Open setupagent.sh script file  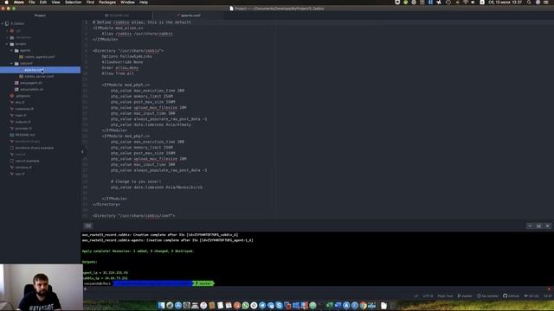click(30, 83)
